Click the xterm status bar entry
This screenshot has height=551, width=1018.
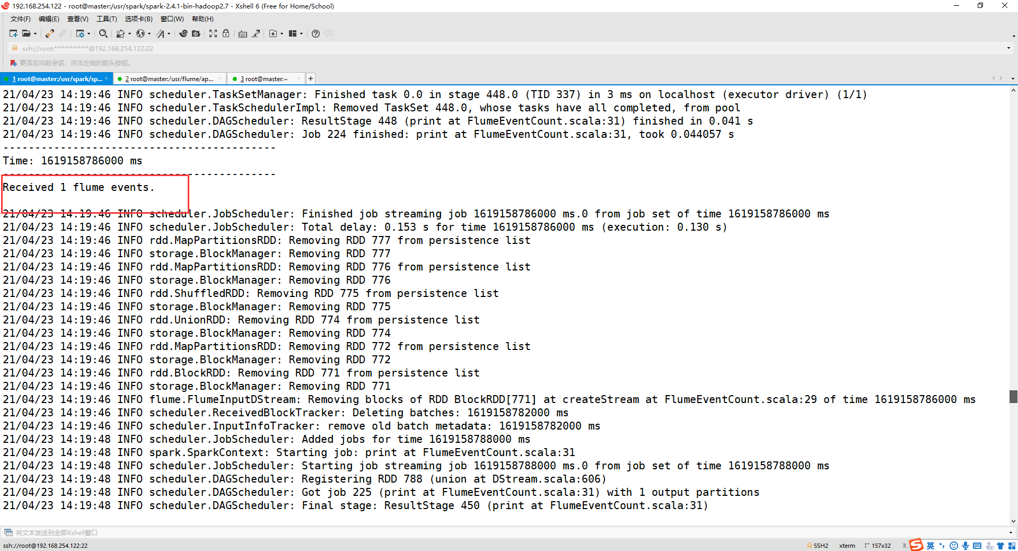tap(847, 546)
